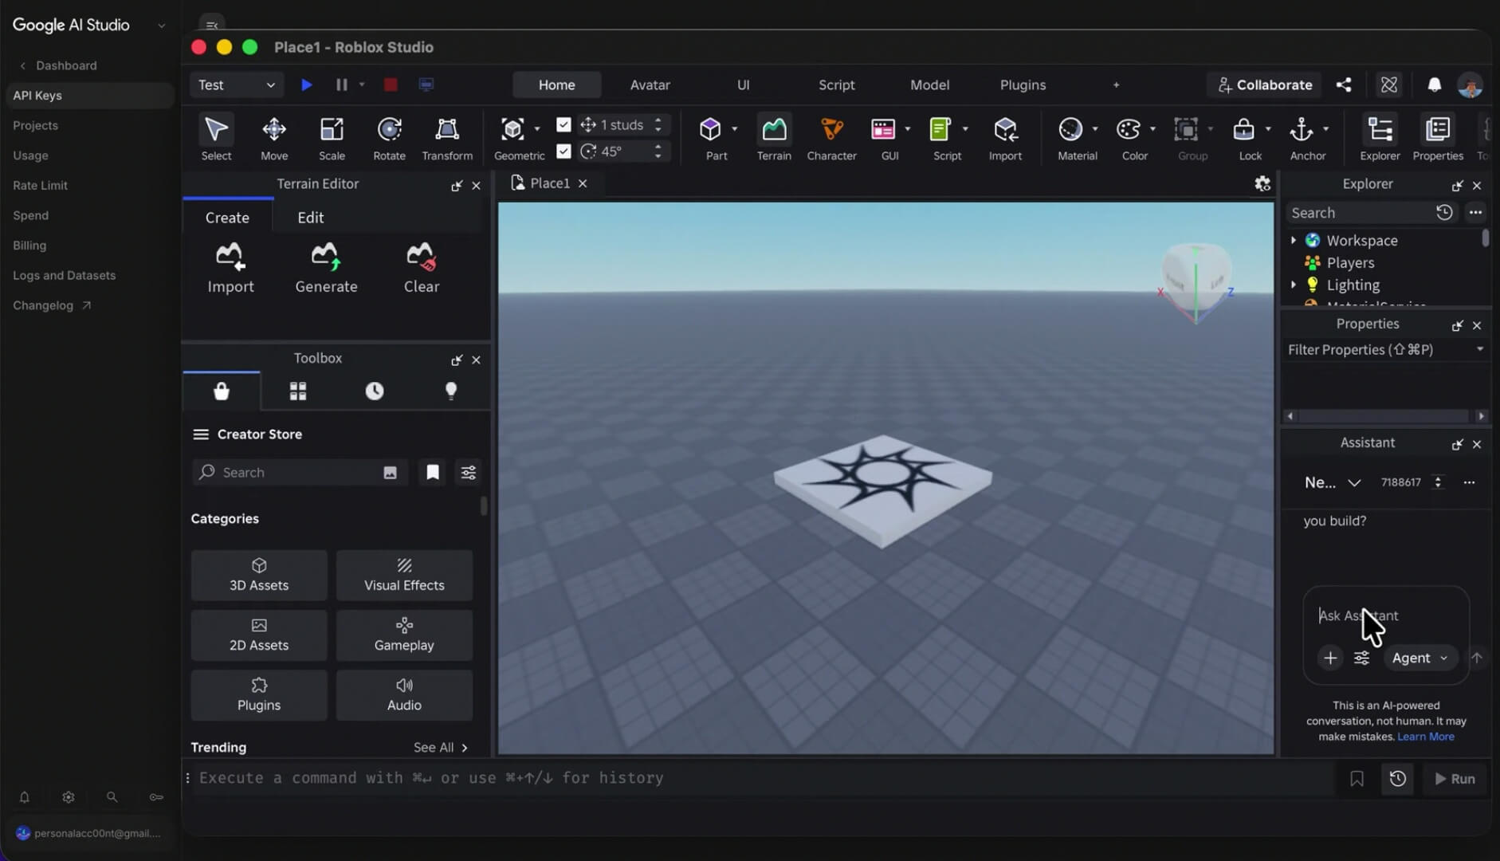
Task: Click the Properties horizontal scrollbar
Action: point(1385,416)
